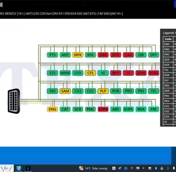Click the CG1 row in the legend table

pyautogui.click(x=169, y=106)
